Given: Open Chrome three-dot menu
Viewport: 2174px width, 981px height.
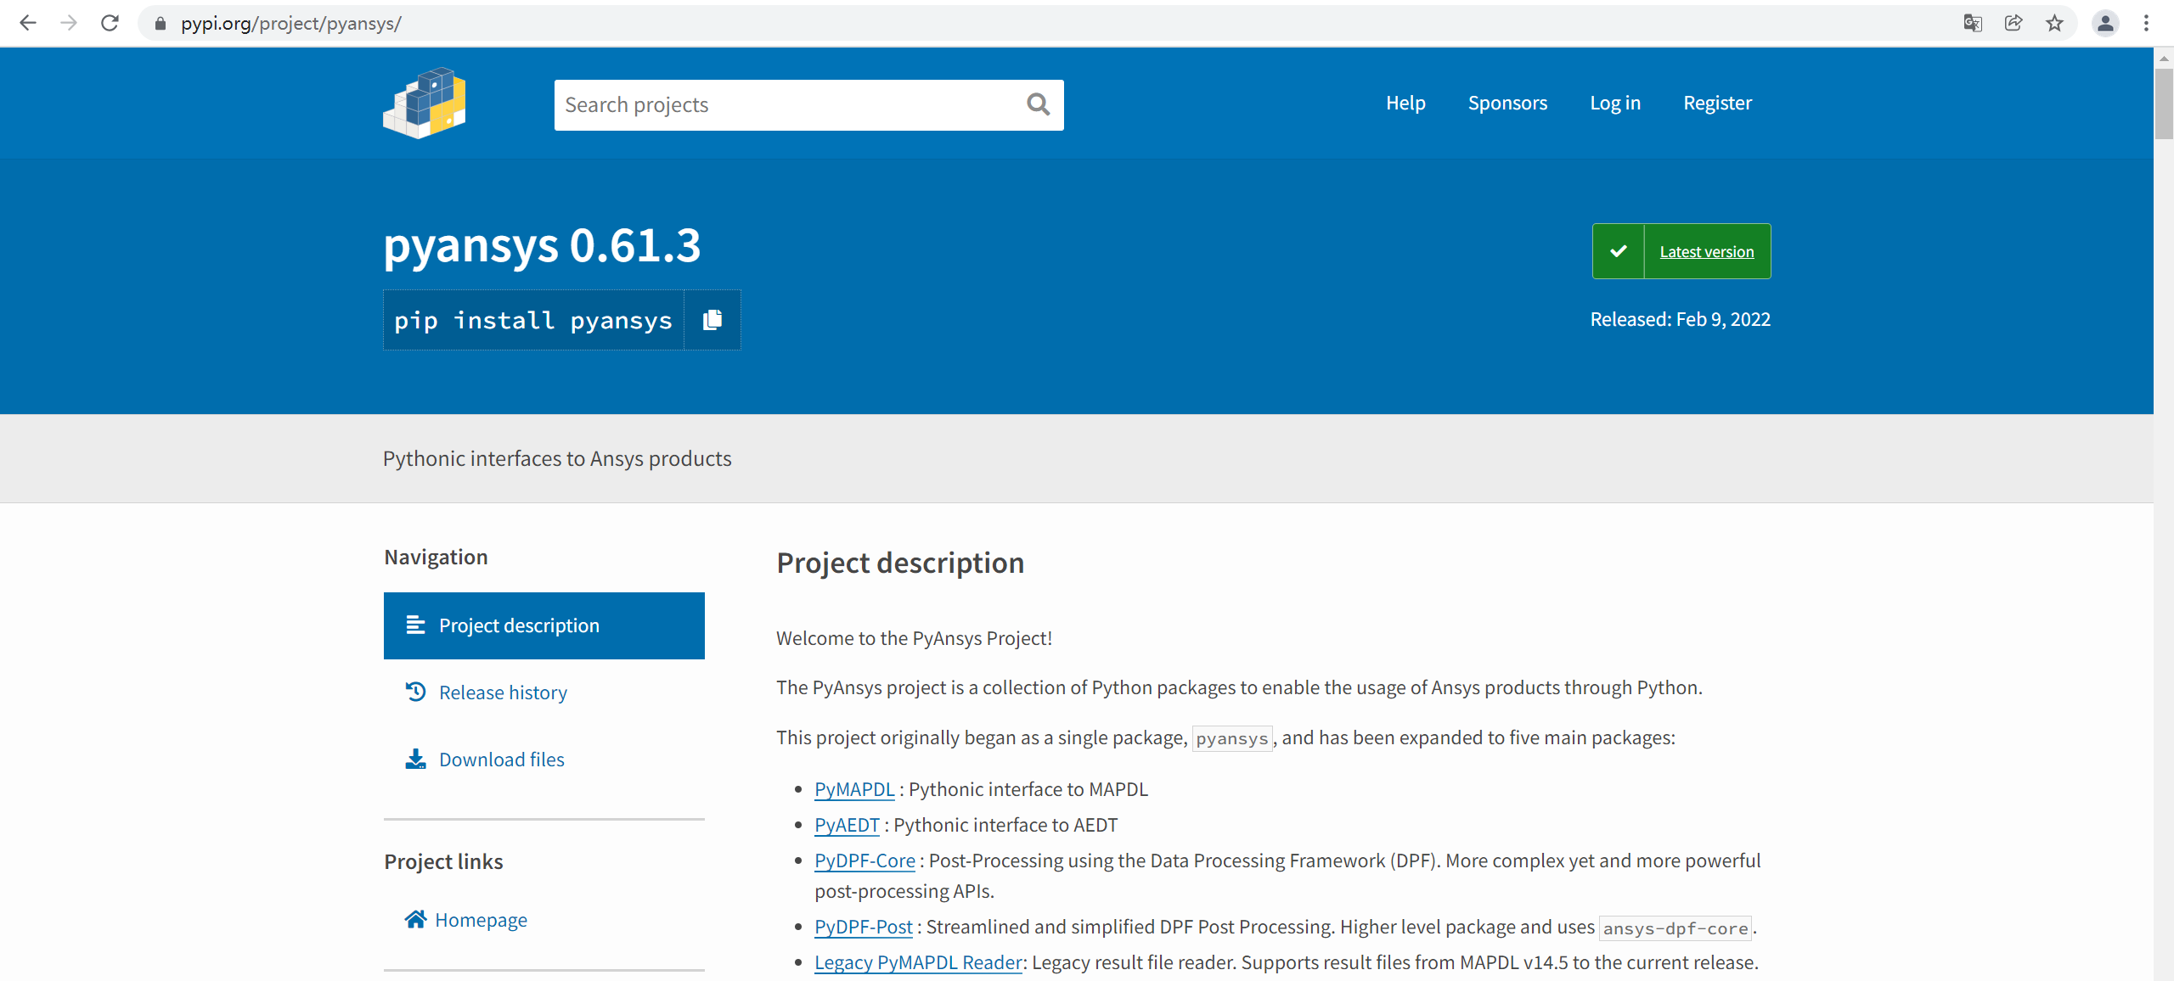Looking at the screenshot, I should 2146,23.
